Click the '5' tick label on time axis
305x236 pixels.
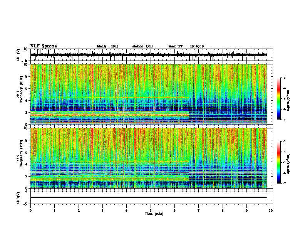151,211
